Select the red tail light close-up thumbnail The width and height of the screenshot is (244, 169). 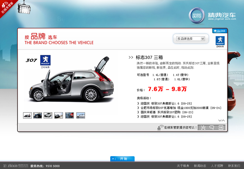(70, 115)
